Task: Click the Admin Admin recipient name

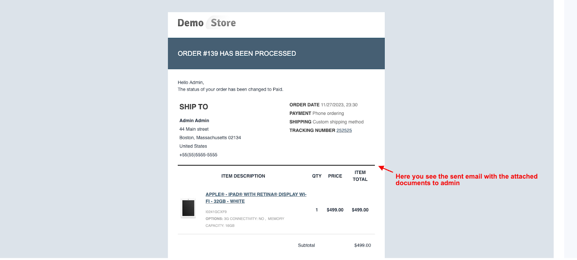Action: [x=194, y=121]
